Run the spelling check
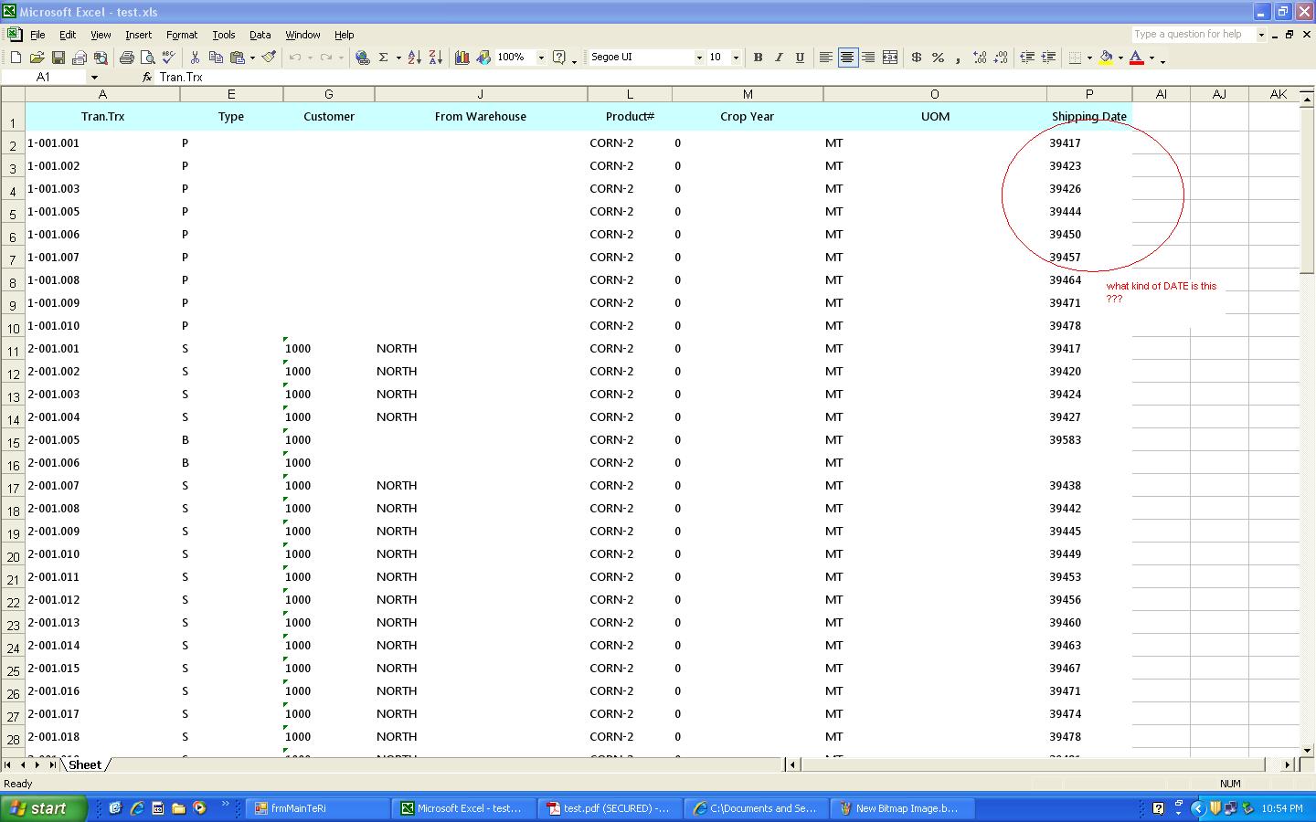Screen dimensions: 1316x822 point(169,58)
